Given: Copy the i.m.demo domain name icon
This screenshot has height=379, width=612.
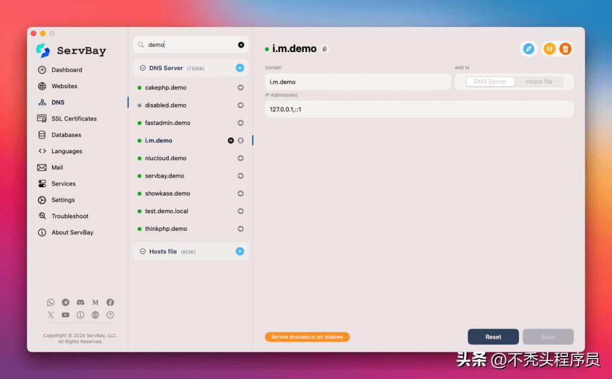Looking at the screenshot, I should click(x=324, y=49).
